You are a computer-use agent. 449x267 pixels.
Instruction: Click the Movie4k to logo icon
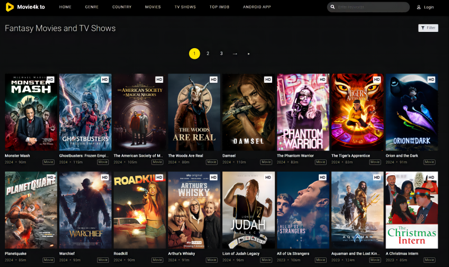[10, 7]
